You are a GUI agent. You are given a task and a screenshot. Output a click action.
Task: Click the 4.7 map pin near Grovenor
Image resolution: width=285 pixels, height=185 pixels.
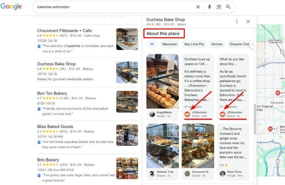pyautogui.click(x=280, y=93)
